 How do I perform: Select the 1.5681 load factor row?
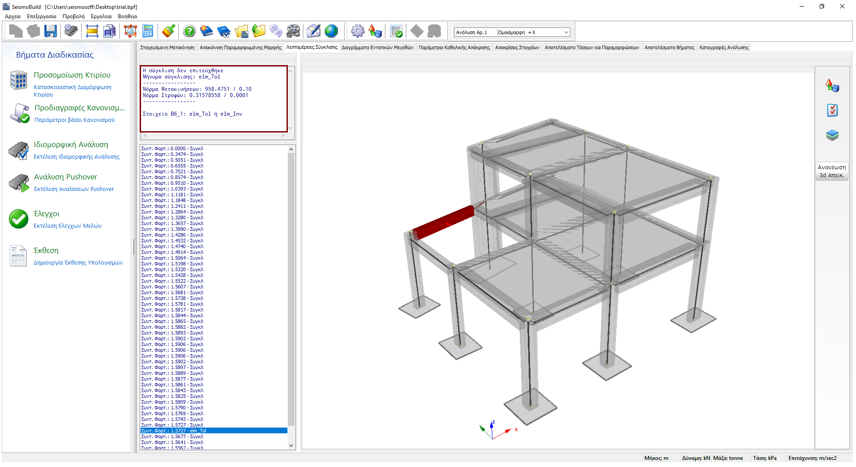[172, 292]
